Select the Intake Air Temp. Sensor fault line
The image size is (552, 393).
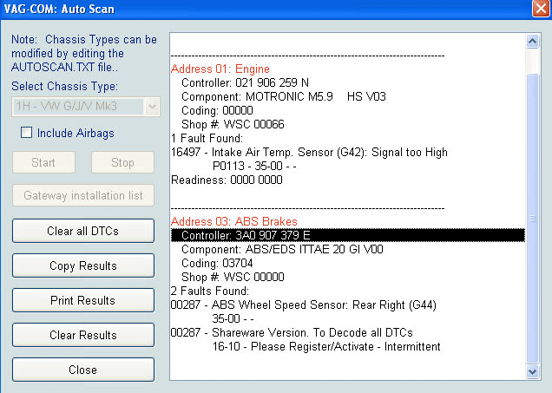click(x=310, y=153)
